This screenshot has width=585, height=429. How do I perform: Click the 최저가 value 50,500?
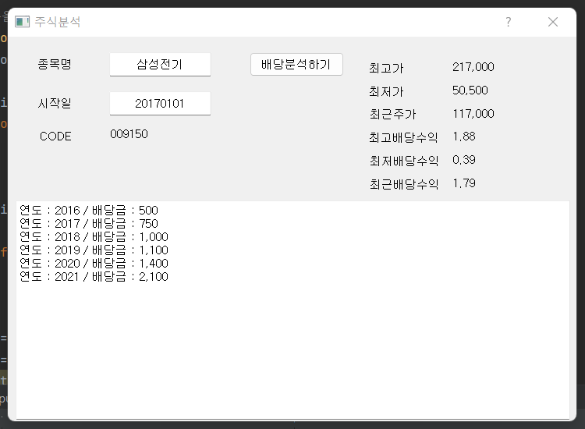pos(470,90)
